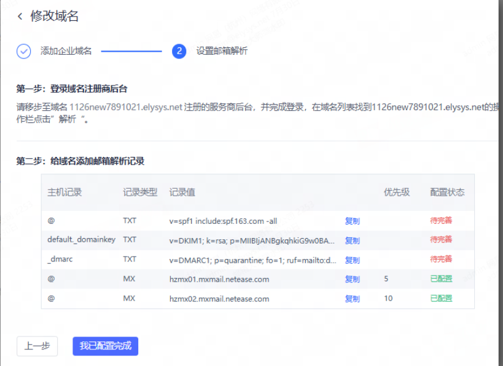Click priority value 10
Screen dimensions: 503x366
click(x=389, y=298)
